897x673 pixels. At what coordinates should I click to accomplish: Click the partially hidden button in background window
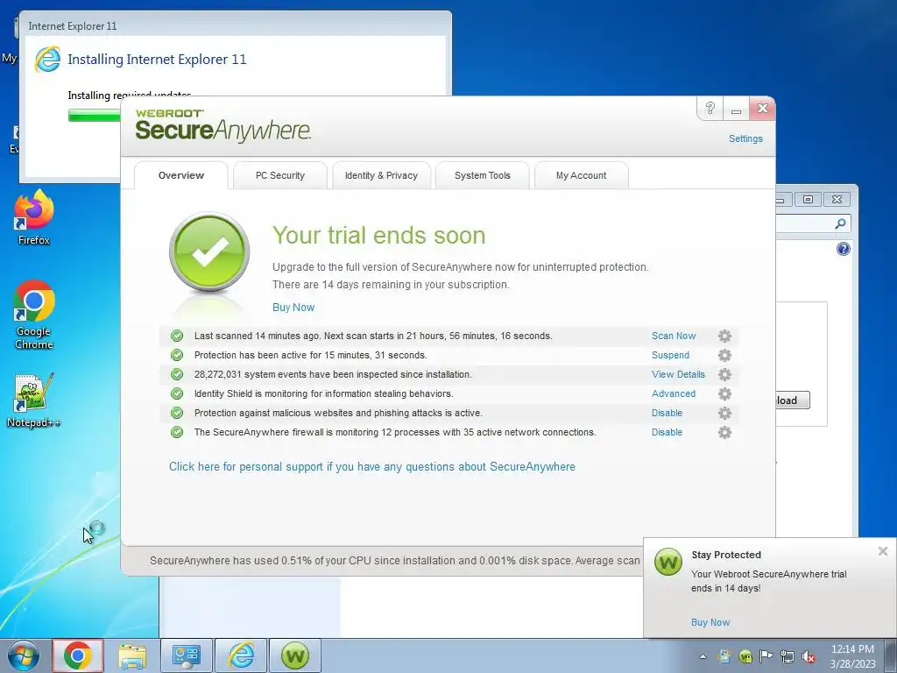pyautogui.click(x=792, y=400)
